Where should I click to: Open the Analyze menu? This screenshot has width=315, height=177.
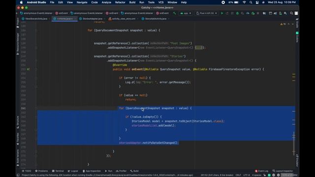click(x=106, y=2)
